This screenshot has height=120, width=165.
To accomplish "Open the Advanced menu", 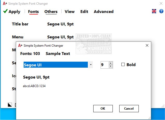I will (x=103, y=12).
